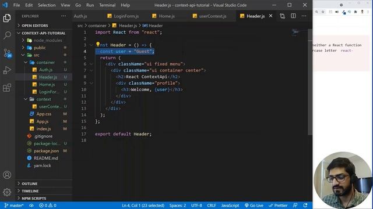Open the Run and Debug view
The height and width of the screenshot is (209, 373).
pos(7,70)
